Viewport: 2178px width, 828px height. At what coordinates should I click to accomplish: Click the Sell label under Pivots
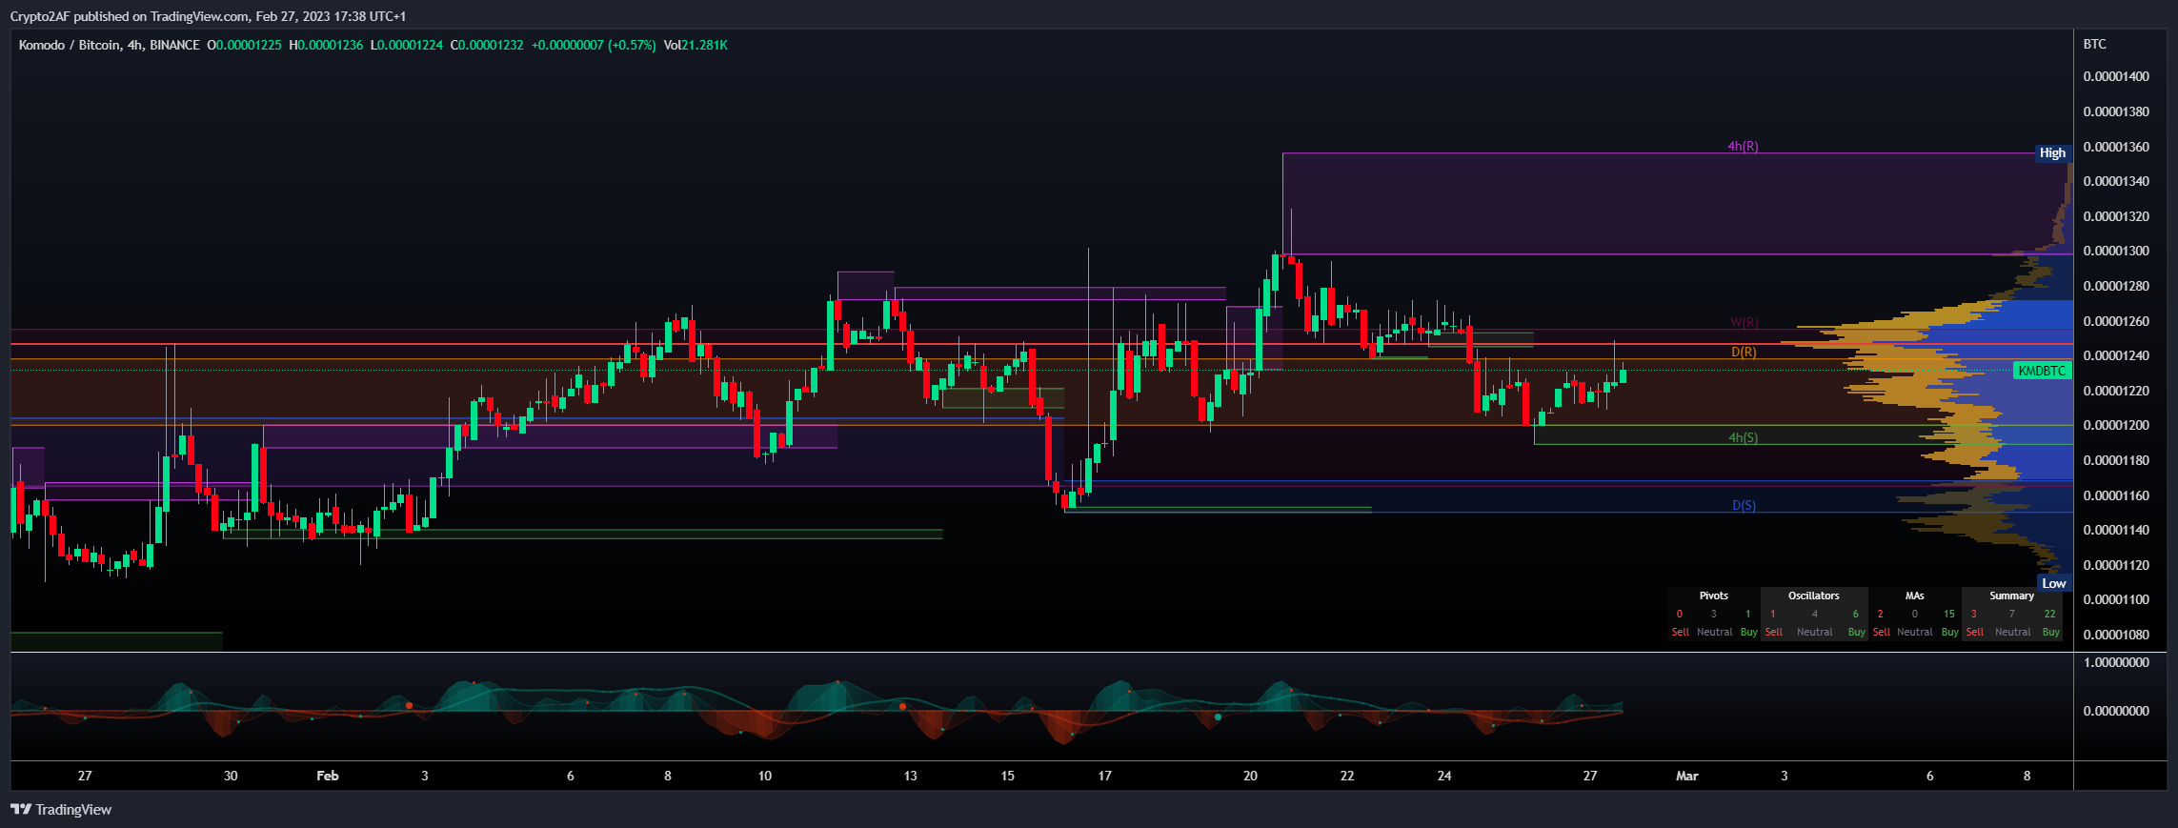(1680, 632)
